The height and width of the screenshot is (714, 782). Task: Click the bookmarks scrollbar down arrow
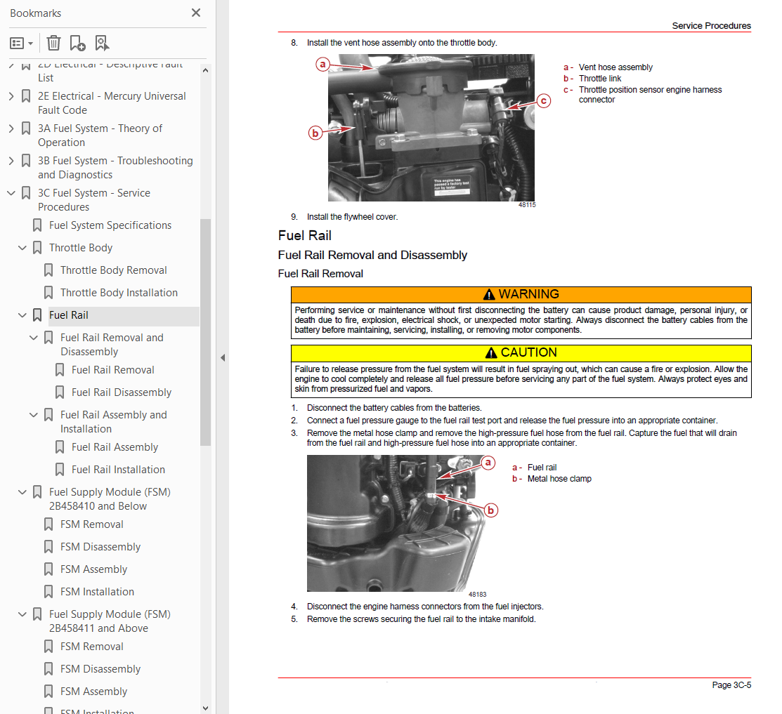(205, 708)
